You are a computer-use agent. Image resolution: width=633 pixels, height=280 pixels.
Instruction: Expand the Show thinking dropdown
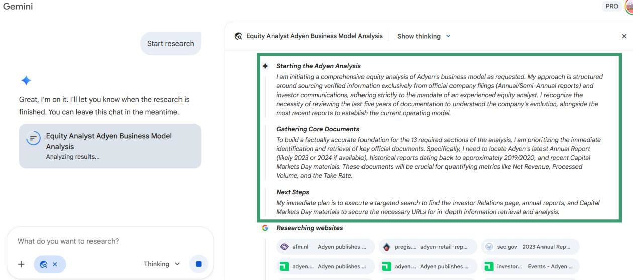[x=424, y=36]
